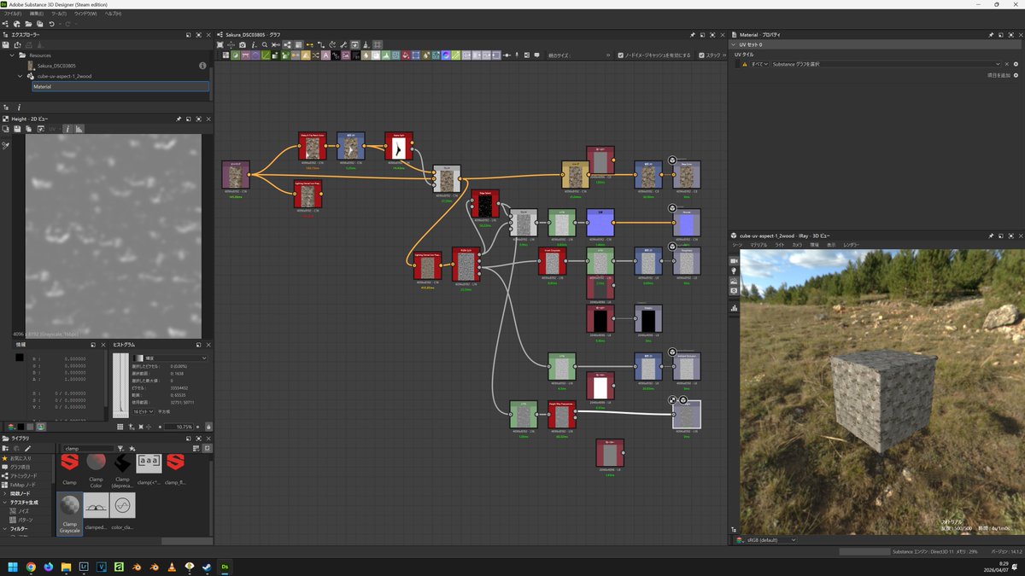Open Substance 3D Designer from the taskbar Ds icon
The height and width of the screenshot is (576, 1025).
point(225,566)
